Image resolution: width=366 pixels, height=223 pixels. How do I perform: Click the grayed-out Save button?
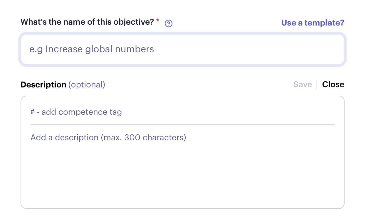pyautogui.click(x=303, y=85)
